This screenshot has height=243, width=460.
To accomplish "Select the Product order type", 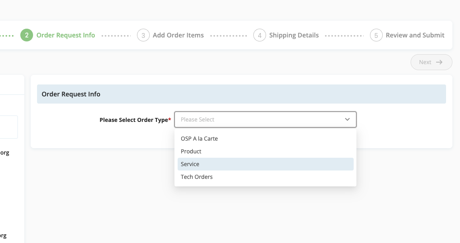I will point(266,151).
